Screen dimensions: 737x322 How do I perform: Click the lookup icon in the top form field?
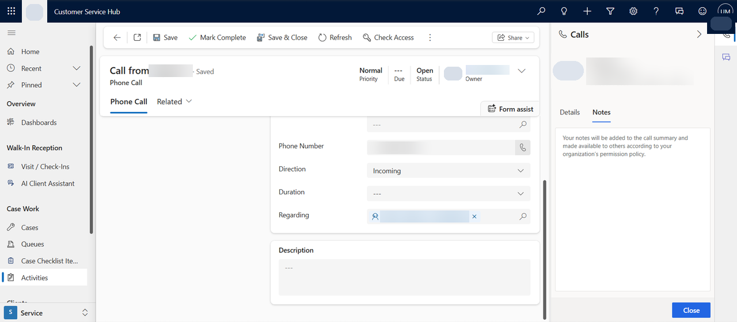point(523,125)
